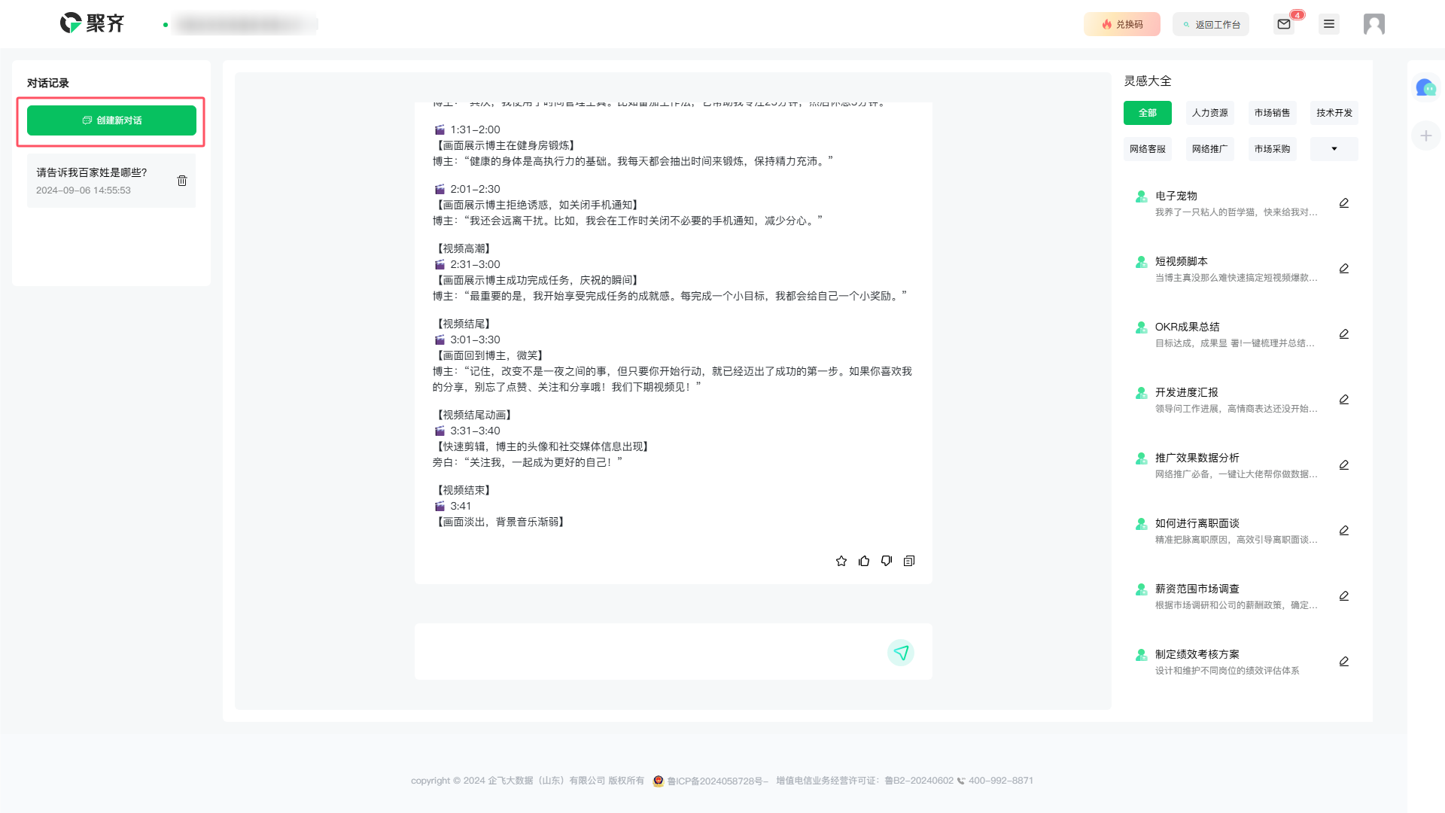The width and height of the screenshot is (1445, 813).
Task: Select the 全部 category tab
Action: point(1148,113)
